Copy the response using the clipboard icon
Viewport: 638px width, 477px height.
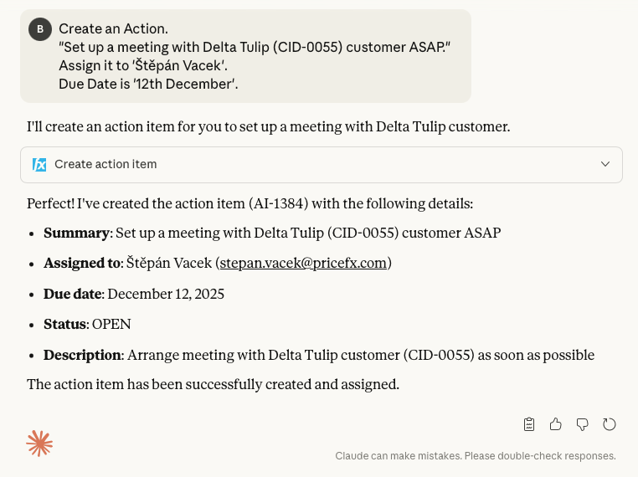click(x=529, y=424)
